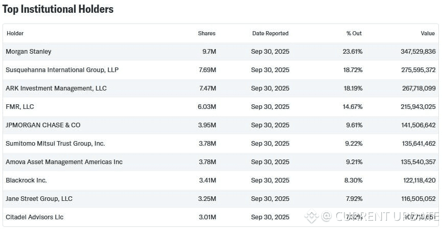This screenshot has width=443, height=229.
Task: Click the Value column header
Action: pyautogui.click(x=427, y=33)
